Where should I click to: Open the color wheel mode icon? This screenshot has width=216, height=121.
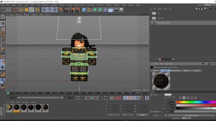[x=166, y=98]
